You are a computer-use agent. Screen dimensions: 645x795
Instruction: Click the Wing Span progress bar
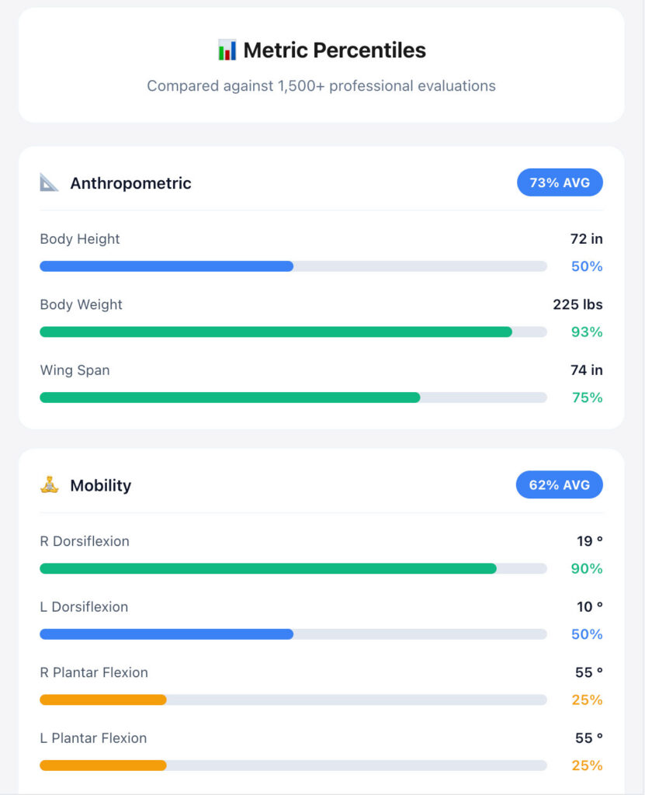[x=293, y=397]
